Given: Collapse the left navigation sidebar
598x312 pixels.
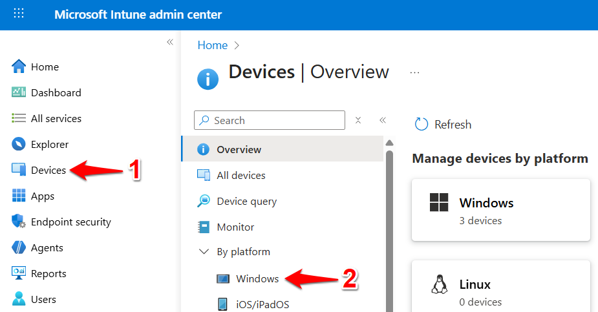Looking at the screenshot, I should (170, 42).
